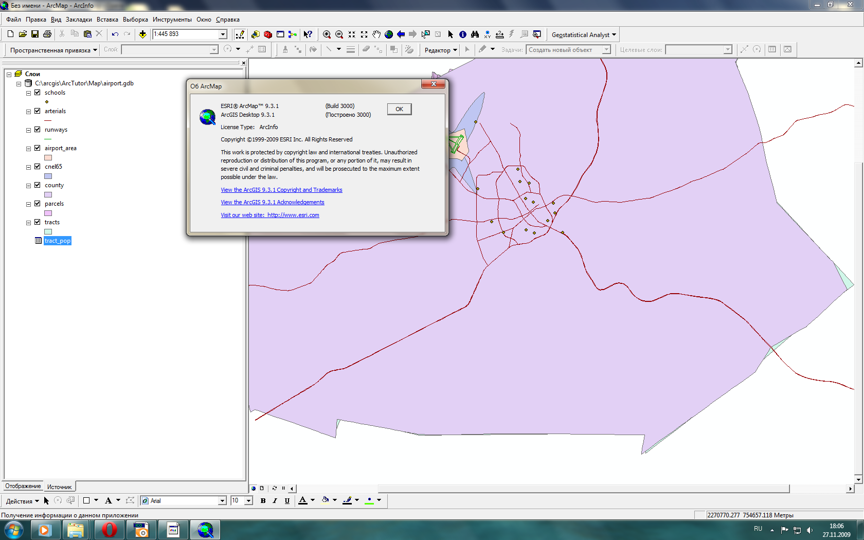This screenshot has width=864, height=540.
Task: Open the Редактор dropdown menu
Action: coord(441,50)
